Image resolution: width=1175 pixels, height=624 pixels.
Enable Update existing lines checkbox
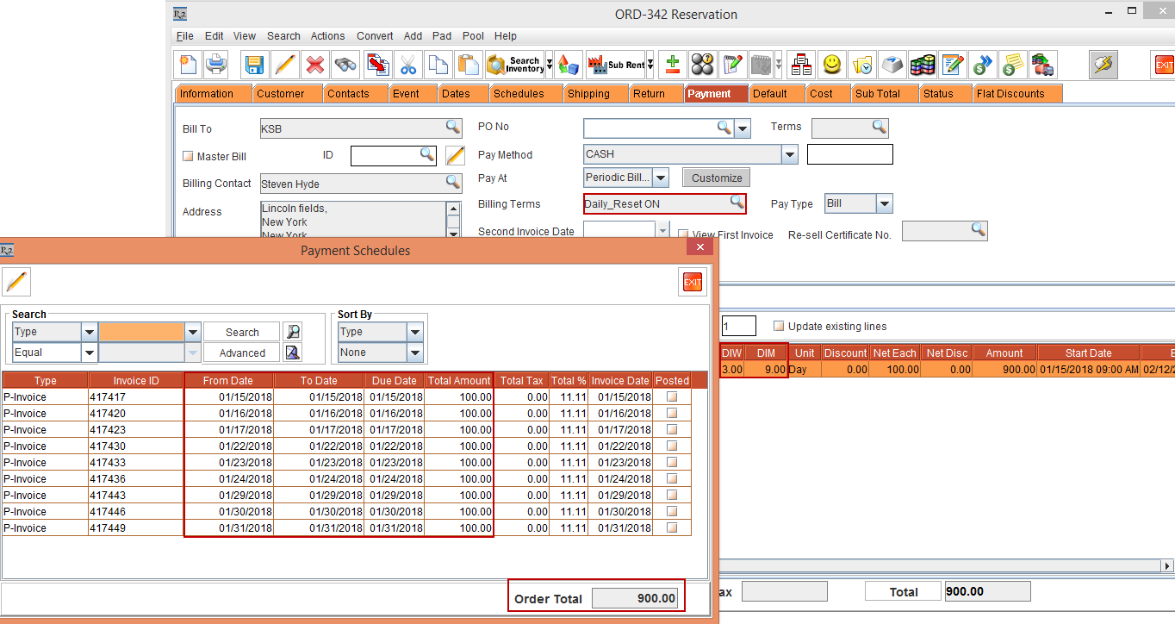click(x=779, y=327)
